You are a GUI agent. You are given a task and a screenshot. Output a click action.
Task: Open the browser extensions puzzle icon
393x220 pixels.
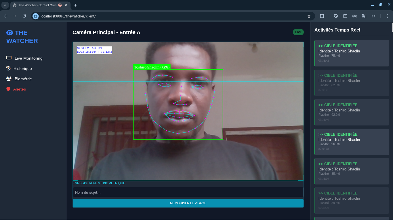[x=322, y=16]
